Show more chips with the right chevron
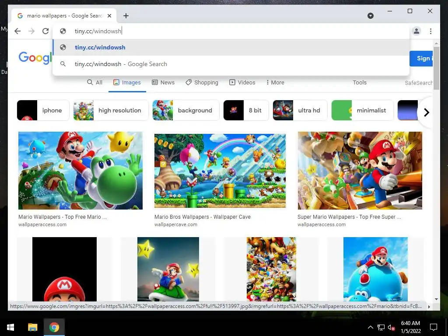Viewport: 448px width, 336px height. pos(426,112)
